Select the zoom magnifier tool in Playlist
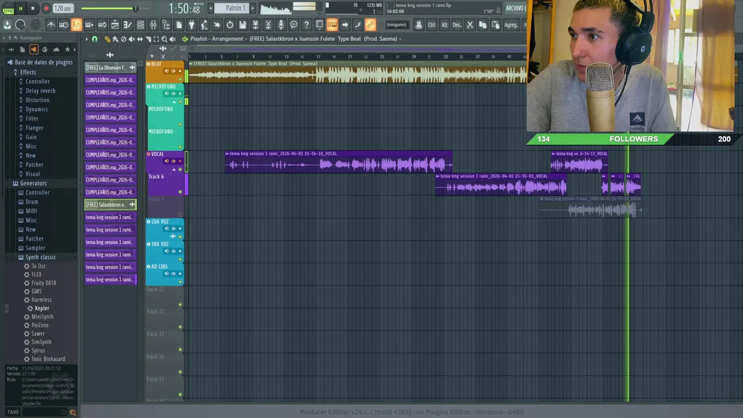This screenshot has height=418, width=743. (x=164, y=39)
